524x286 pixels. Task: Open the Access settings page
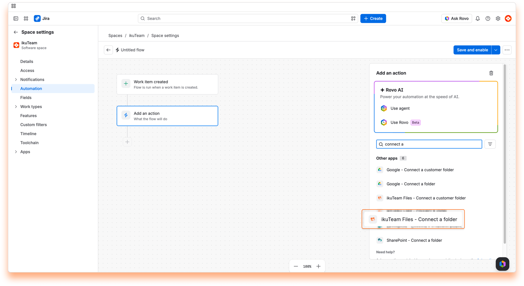tap(27, 71)
